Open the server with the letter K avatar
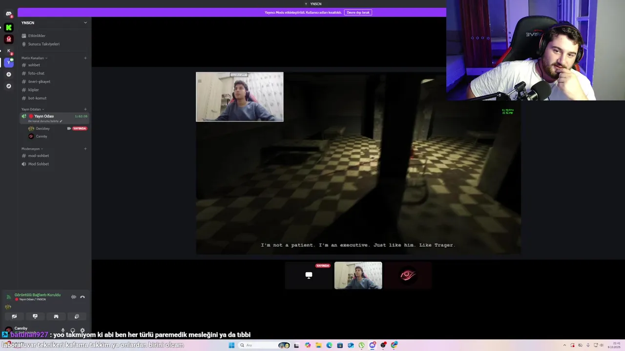 8,51
